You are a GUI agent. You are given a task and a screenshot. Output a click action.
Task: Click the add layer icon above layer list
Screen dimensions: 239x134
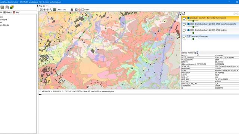pos(183,14)
